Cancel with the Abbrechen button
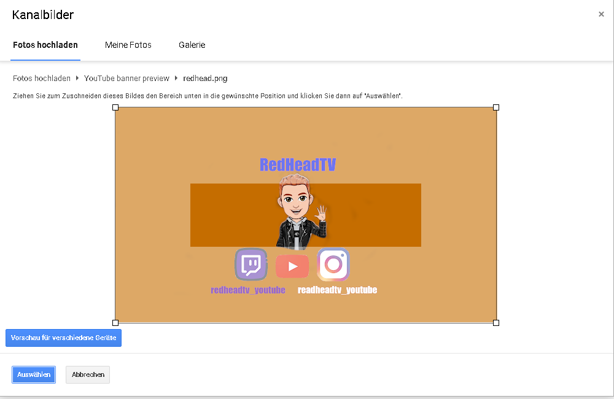 point(88,374)
